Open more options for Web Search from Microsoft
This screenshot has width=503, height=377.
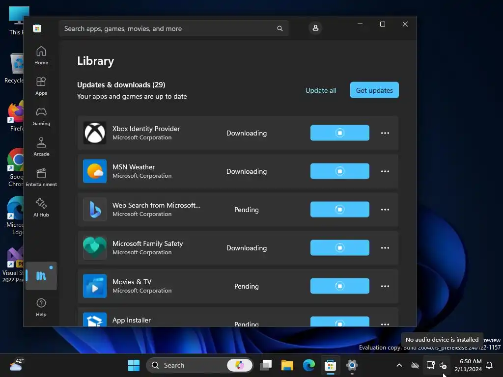[385, 210]
